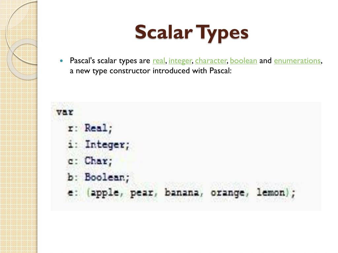
Task: Click 'apple' in the enumeration line
Action: (x=105, y=193)
